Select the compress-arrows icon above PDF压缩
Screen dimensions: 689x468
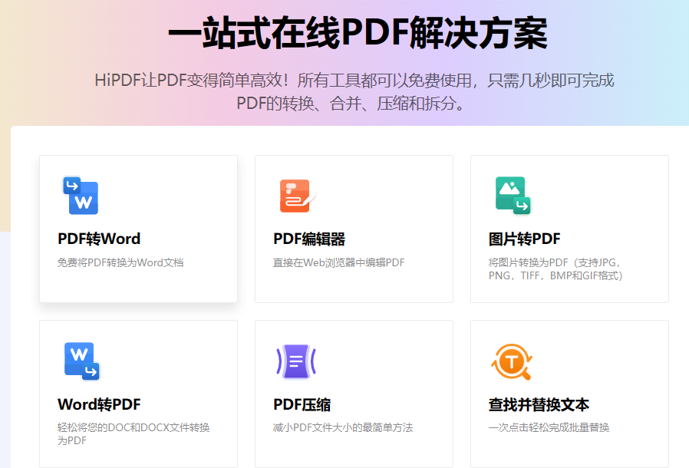point(295,361)
